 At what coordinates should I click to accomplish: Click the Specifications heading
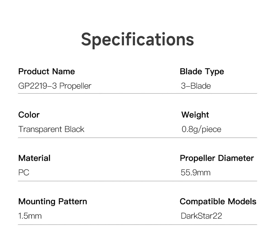(x=137, y=39)
